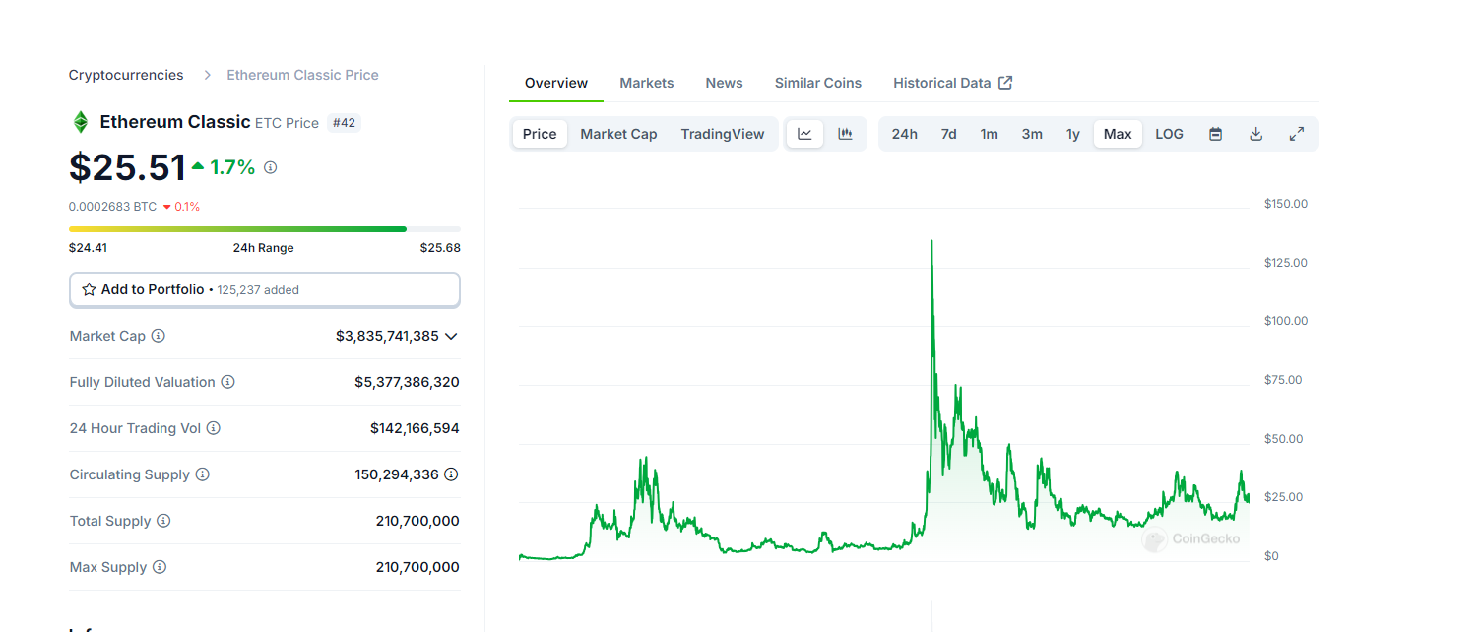The width and height of the screenshot is (1477, 632).
Task: Click the $3,835,741,385 market cap value
Action: click(x=387, y=336)
